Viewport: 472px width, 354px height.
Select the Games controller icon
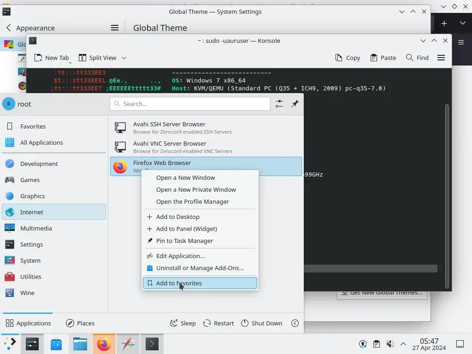point(10,180)
